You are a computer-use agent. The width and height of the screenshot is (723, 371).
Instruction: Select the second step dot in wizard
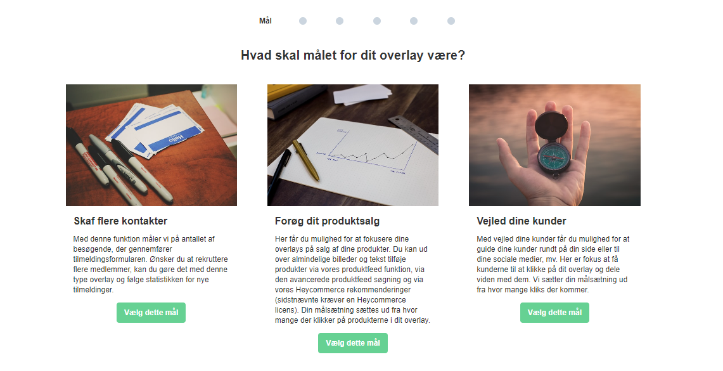tap(302, 21)
